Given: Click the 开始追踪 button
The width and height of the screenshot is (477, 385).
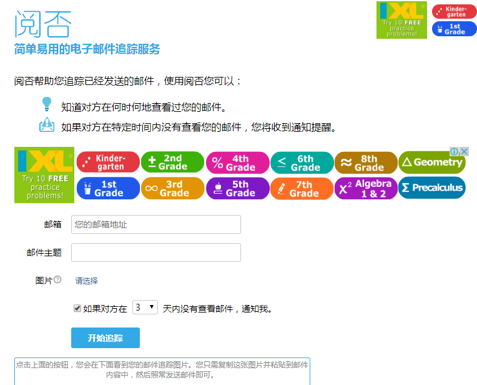Looking at the screenshot, I should [x=106, y=337].
